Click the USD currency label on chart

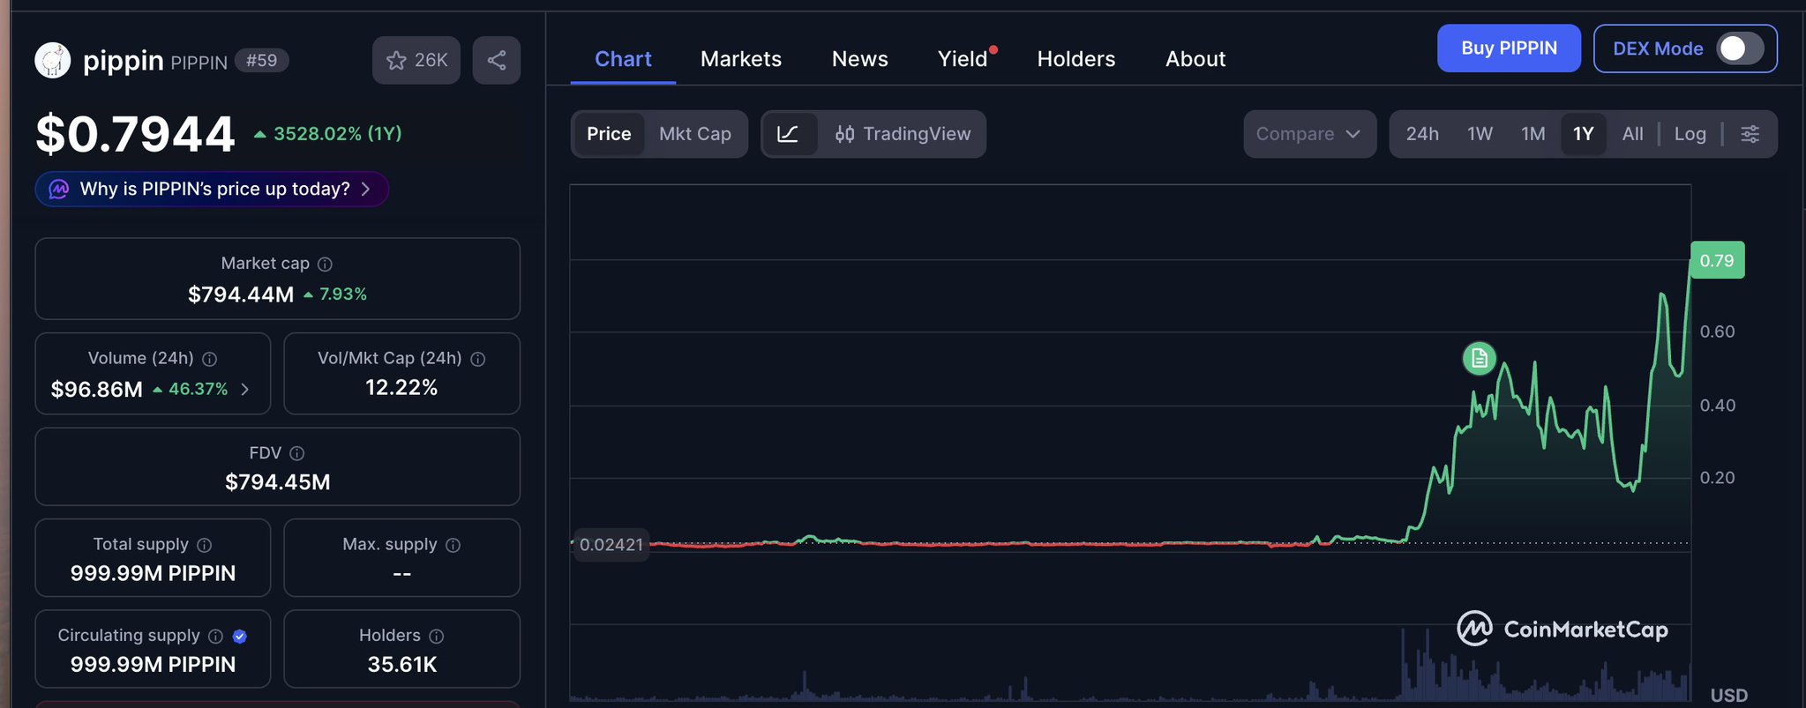point(1729,696)
